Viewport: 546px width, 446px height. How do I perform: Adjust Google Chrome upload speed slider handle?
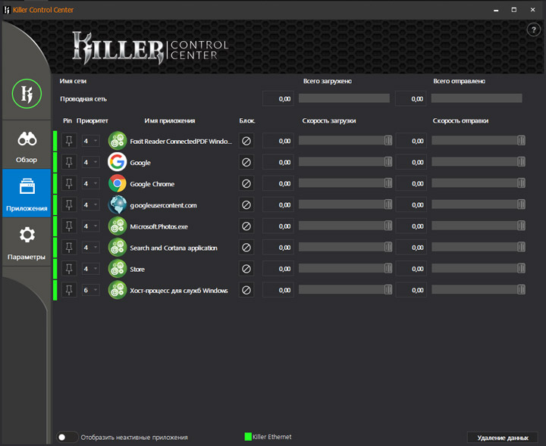[x=521, y=183]
